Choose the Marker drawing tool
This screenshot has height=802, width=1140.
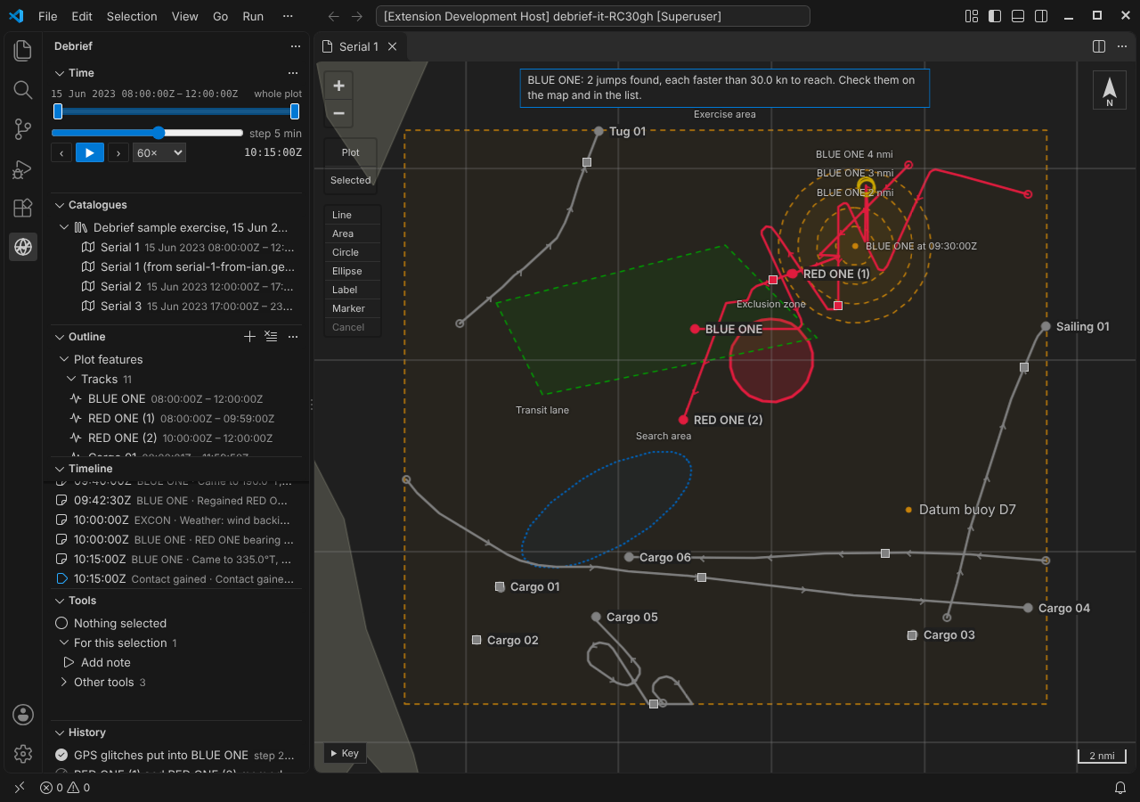point(352,308)
